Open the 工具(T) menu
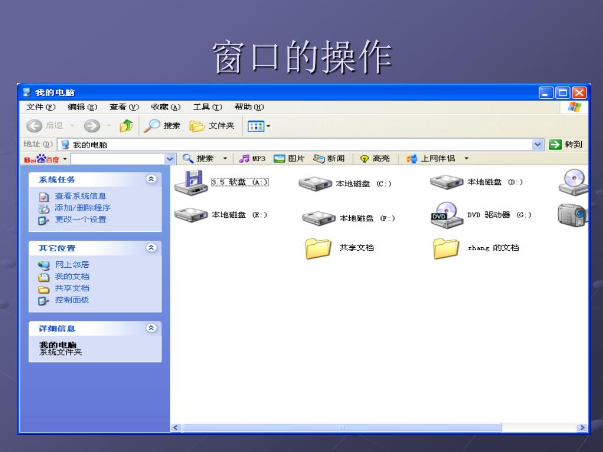The height and width of the screenshot is (452, 603). tap(208, 107)
